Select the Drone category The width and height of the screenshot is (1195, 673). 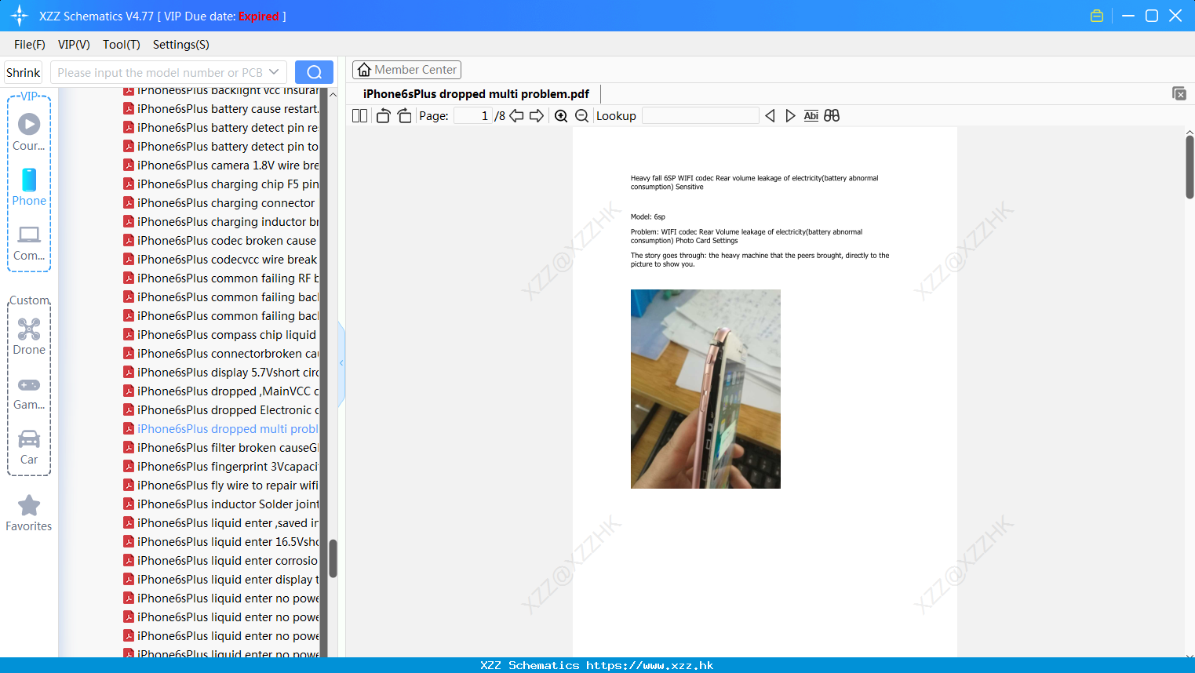29,337
